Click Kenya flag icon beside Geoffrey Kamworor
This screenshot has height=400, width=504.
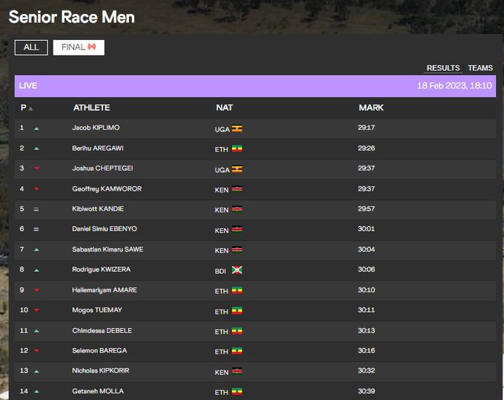237,189
